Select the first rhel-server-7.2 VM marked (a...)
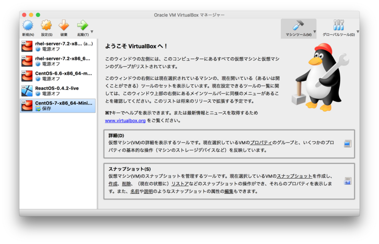379x244 pixels. pos(58,46)
